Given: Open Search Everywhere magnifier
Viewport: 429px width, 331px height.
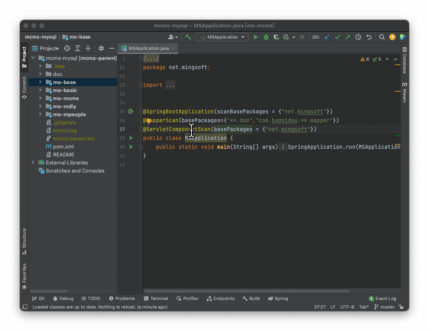Looking at the screenshot, I should (382, 37).
